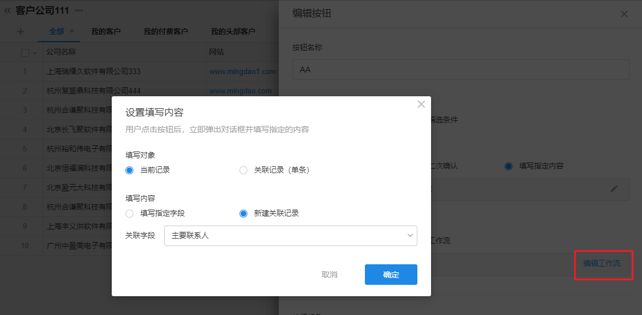
Task: Click the 网站 column header
Action: click(216, 52)
